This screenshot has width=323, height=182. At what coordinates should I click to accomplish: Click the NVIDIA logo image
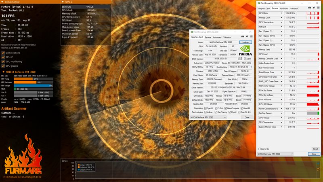[245, 49]
